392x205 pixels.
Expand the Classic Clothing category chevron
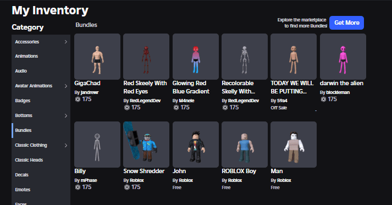click(66, 145)
